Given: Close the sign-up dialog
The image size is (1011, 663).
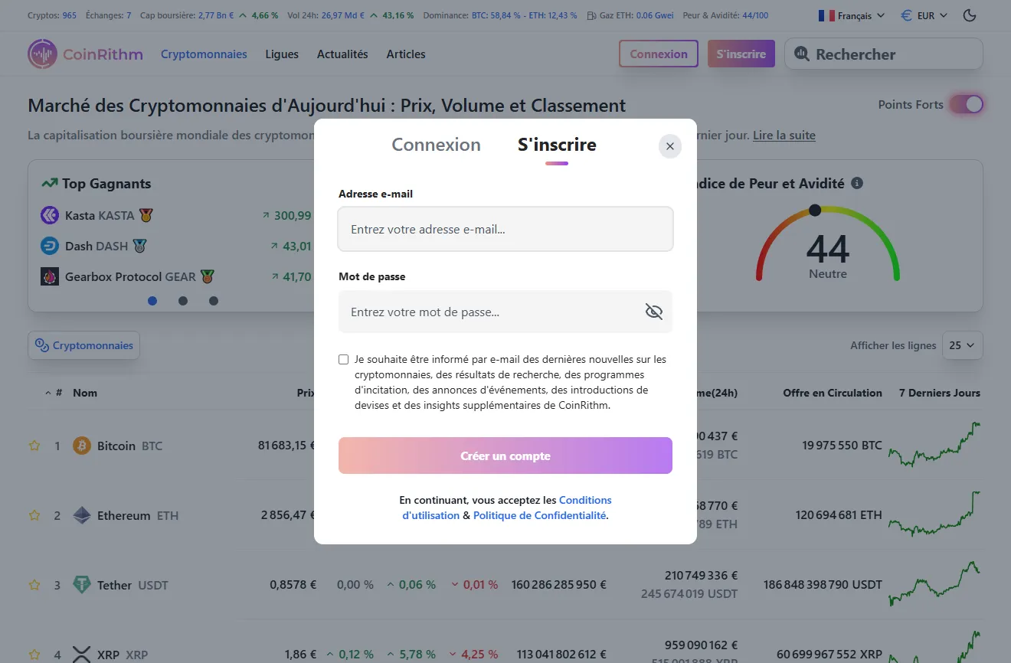Looking at the screenshot, I should pos(670,146).
